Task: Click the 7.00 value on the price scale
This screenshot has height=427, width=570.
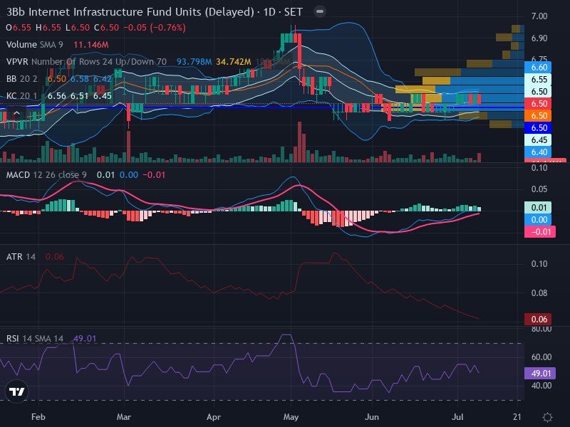Action: [x=539, y=16]
